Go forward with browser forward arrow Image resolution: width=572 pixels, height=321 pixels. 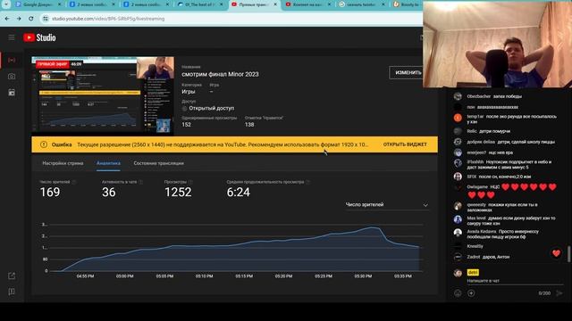tap(19, 19)
